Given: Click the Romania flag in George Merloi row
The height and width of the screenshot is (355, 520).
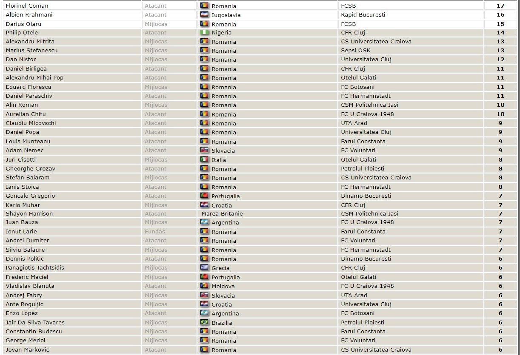Looking at the screenshot, I should [205, 341].
